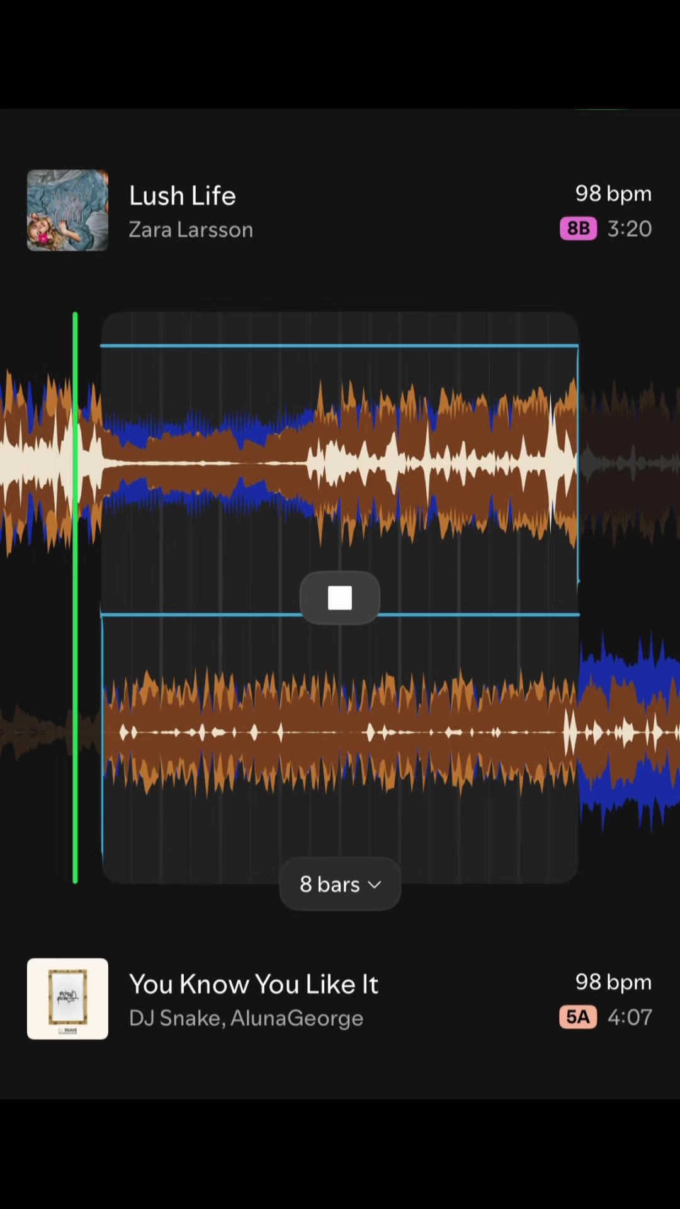Image resolution: width=680 pixels, height=1209 pixels.
Task: Select the You Know You Like It title
Action: click(x=254, y=984)
